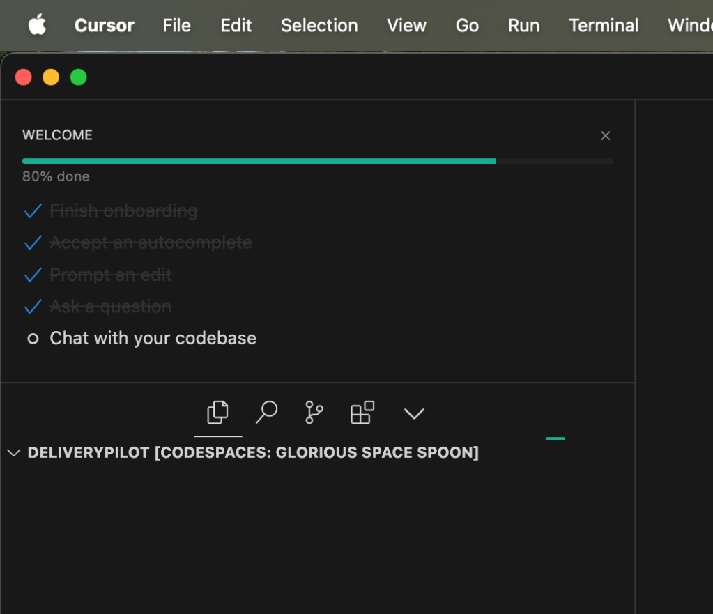Dismiss the Welcome panel with the X
This screenshot has width=713, height=614.
click(605, 135)
